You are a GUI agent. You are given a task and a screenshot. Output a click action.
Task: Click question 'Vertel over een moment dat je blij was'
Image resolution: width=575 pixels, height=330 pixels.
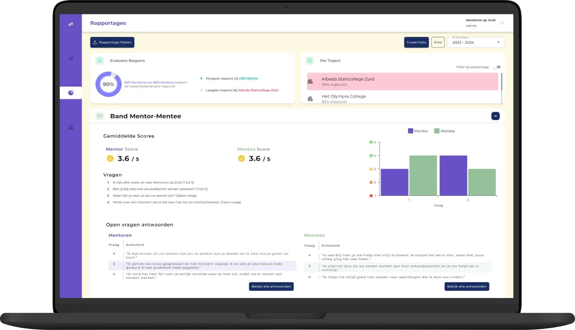tap(177, 202)
